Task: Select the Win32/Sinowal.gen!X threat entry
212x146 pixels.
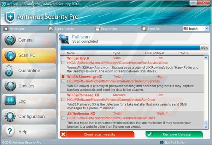Action: pos(132,83)
